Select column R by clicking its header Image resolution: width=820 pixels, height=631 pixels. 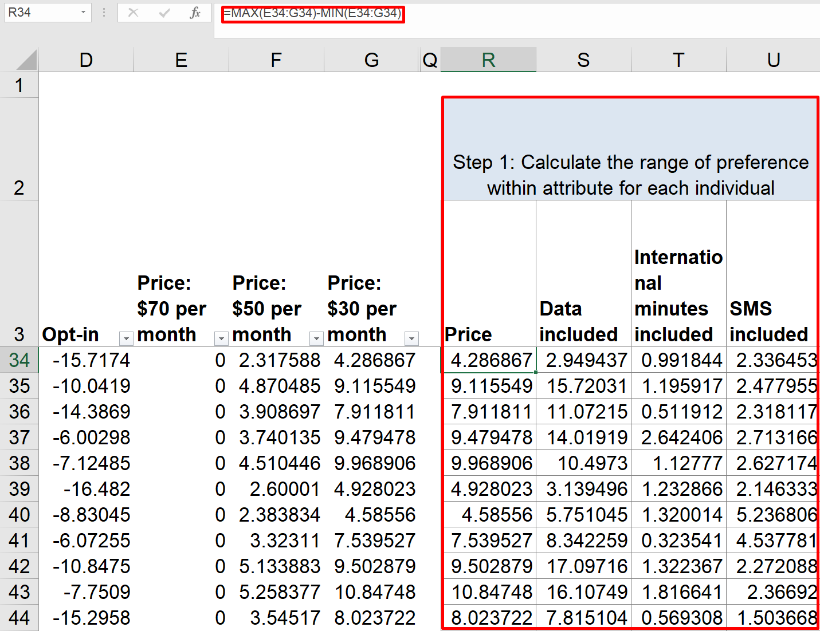[488, 59]
